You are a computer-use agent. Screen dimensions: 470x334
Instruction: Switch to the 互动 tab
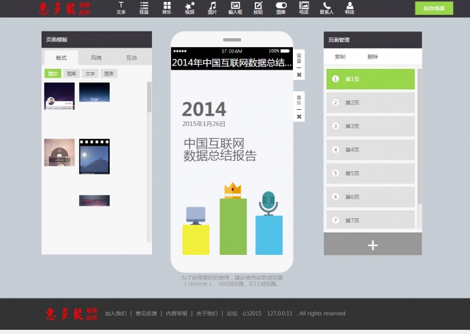point(131,58)
